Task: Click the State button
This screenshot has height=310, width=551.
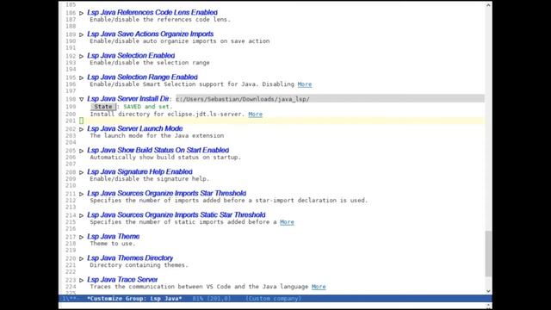Action: [x=103, y=107]
